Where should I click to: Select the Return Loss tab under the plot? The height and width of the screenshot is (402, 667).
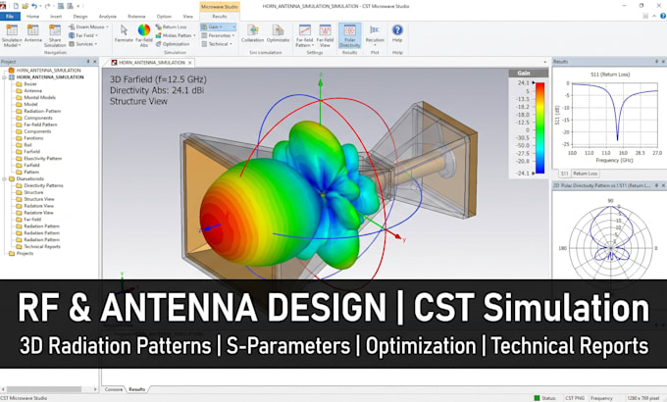tap(585, 174)
